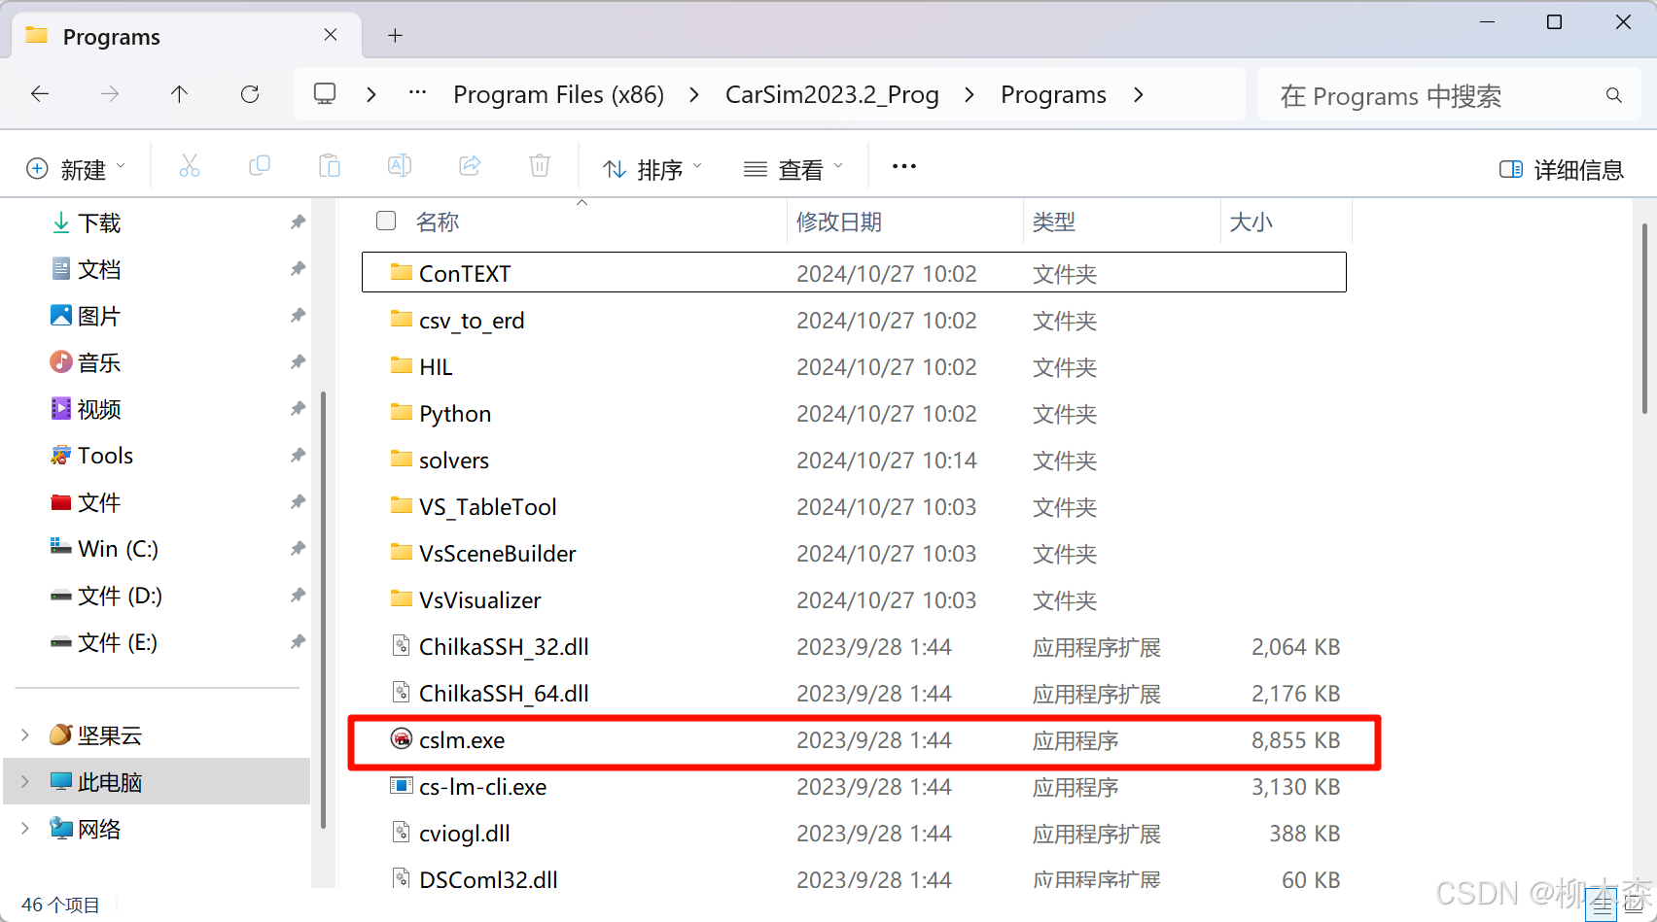
Task: Click the ConTEXT folder icon
Action: coord(402,272)
